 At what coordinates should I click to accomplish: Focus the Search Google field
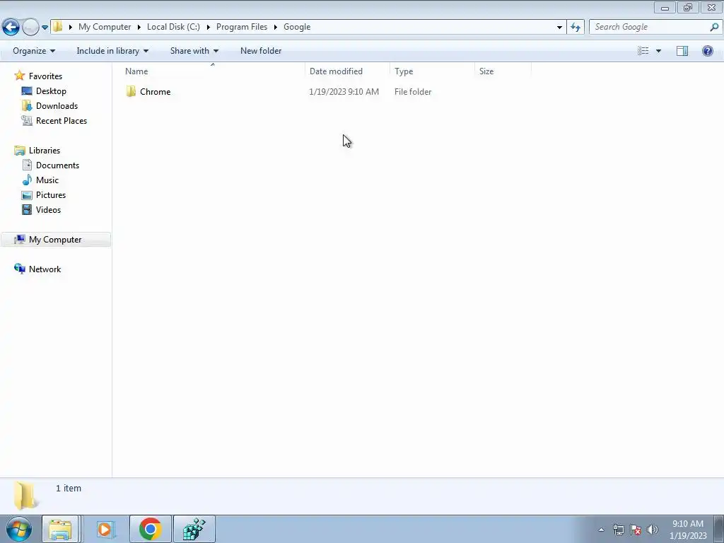pos(650,27)
